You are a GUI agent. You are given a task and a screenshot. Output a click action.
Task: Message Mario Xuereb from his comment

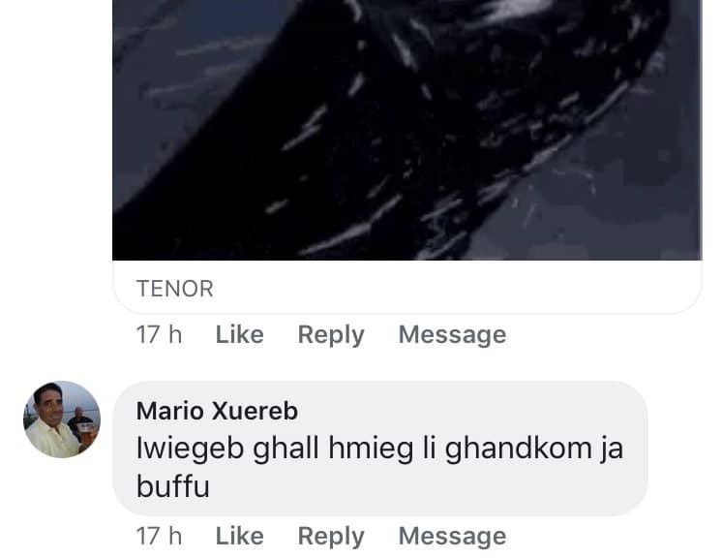tap(452, 537)
